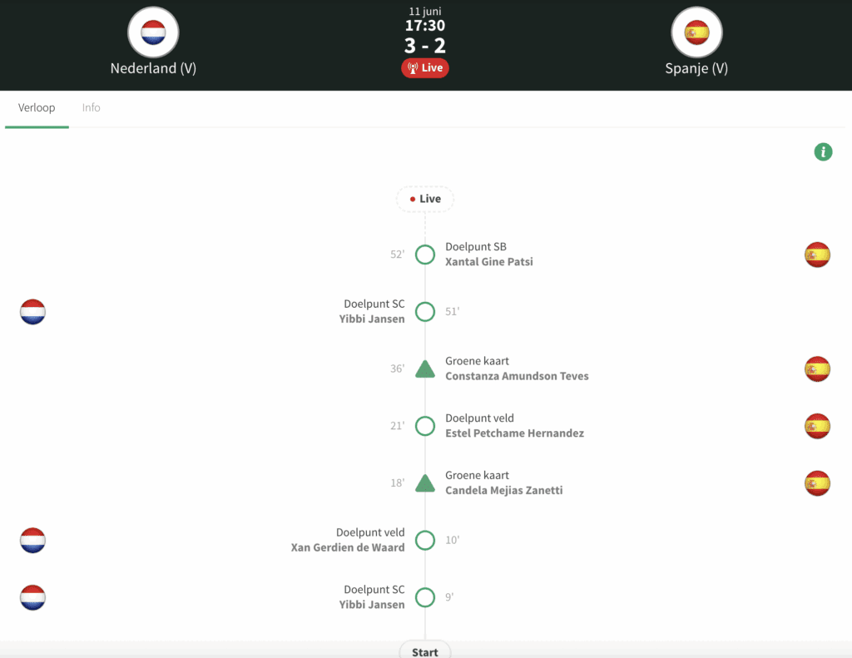Click Netherlands flag beside 9' Yibbi Jansen goal

(x=32, y=597)
